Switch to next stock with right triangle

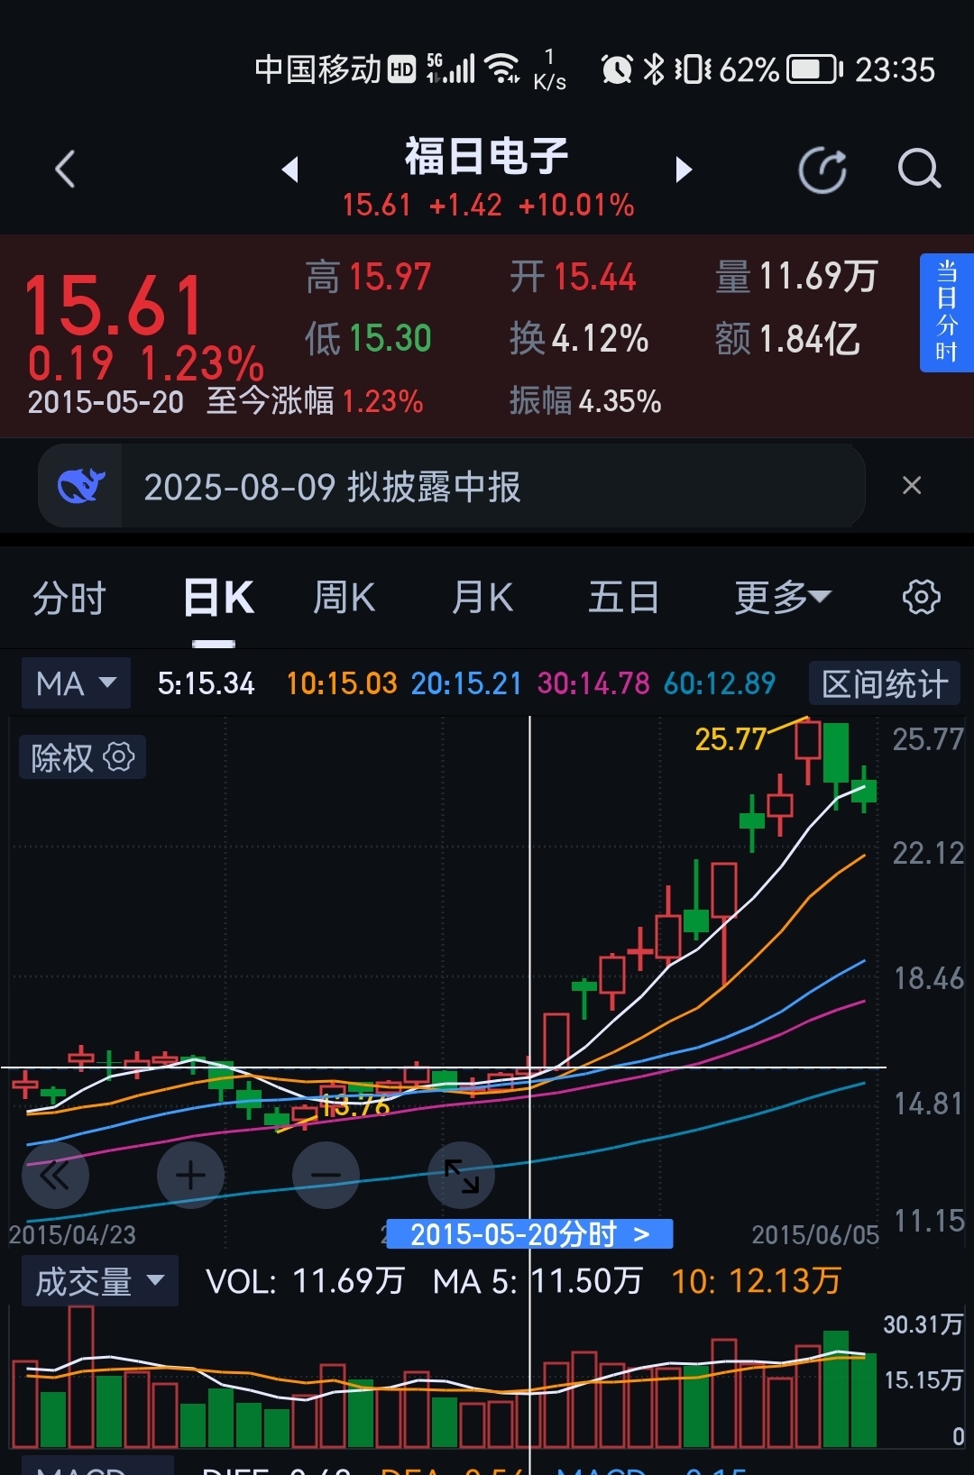click(x=684, y=169)
